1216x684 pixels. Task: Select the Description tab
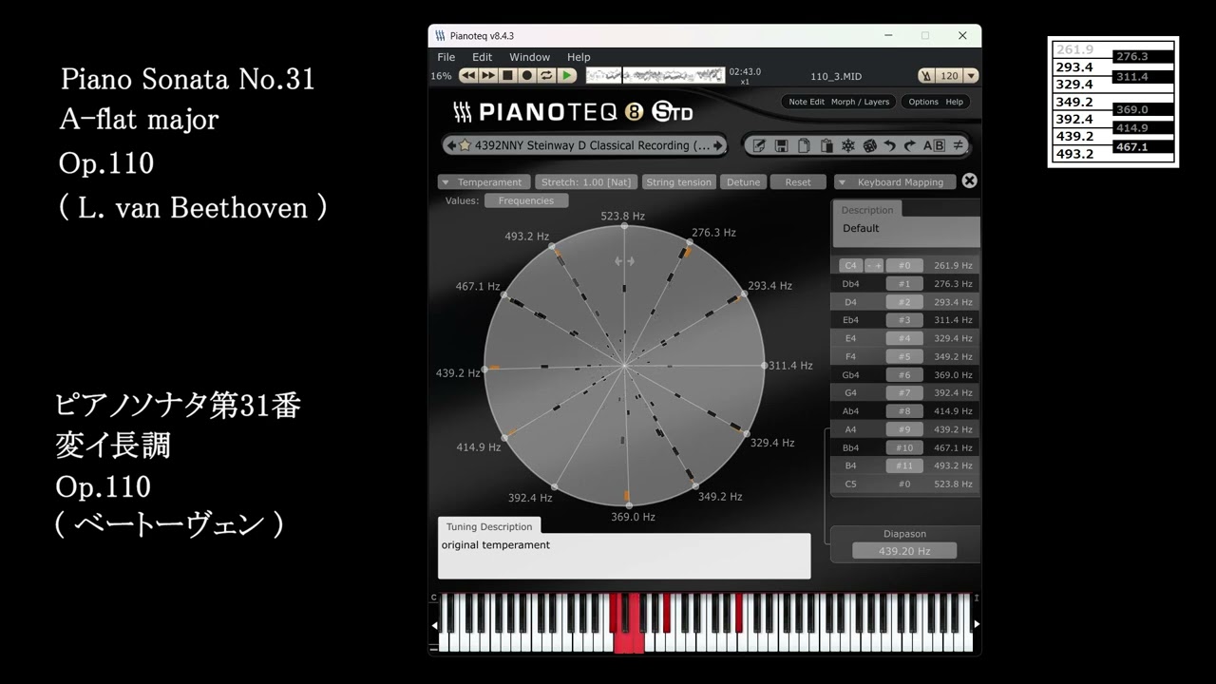pos(866,210)
